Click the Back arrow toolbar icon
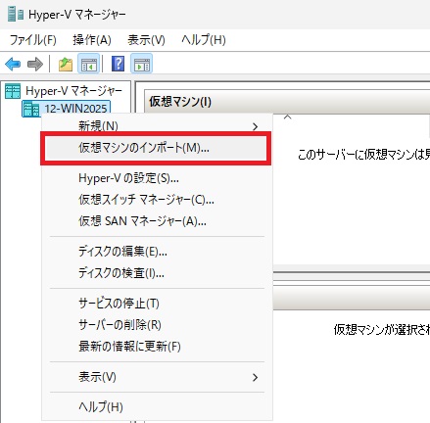 point(13,64)
